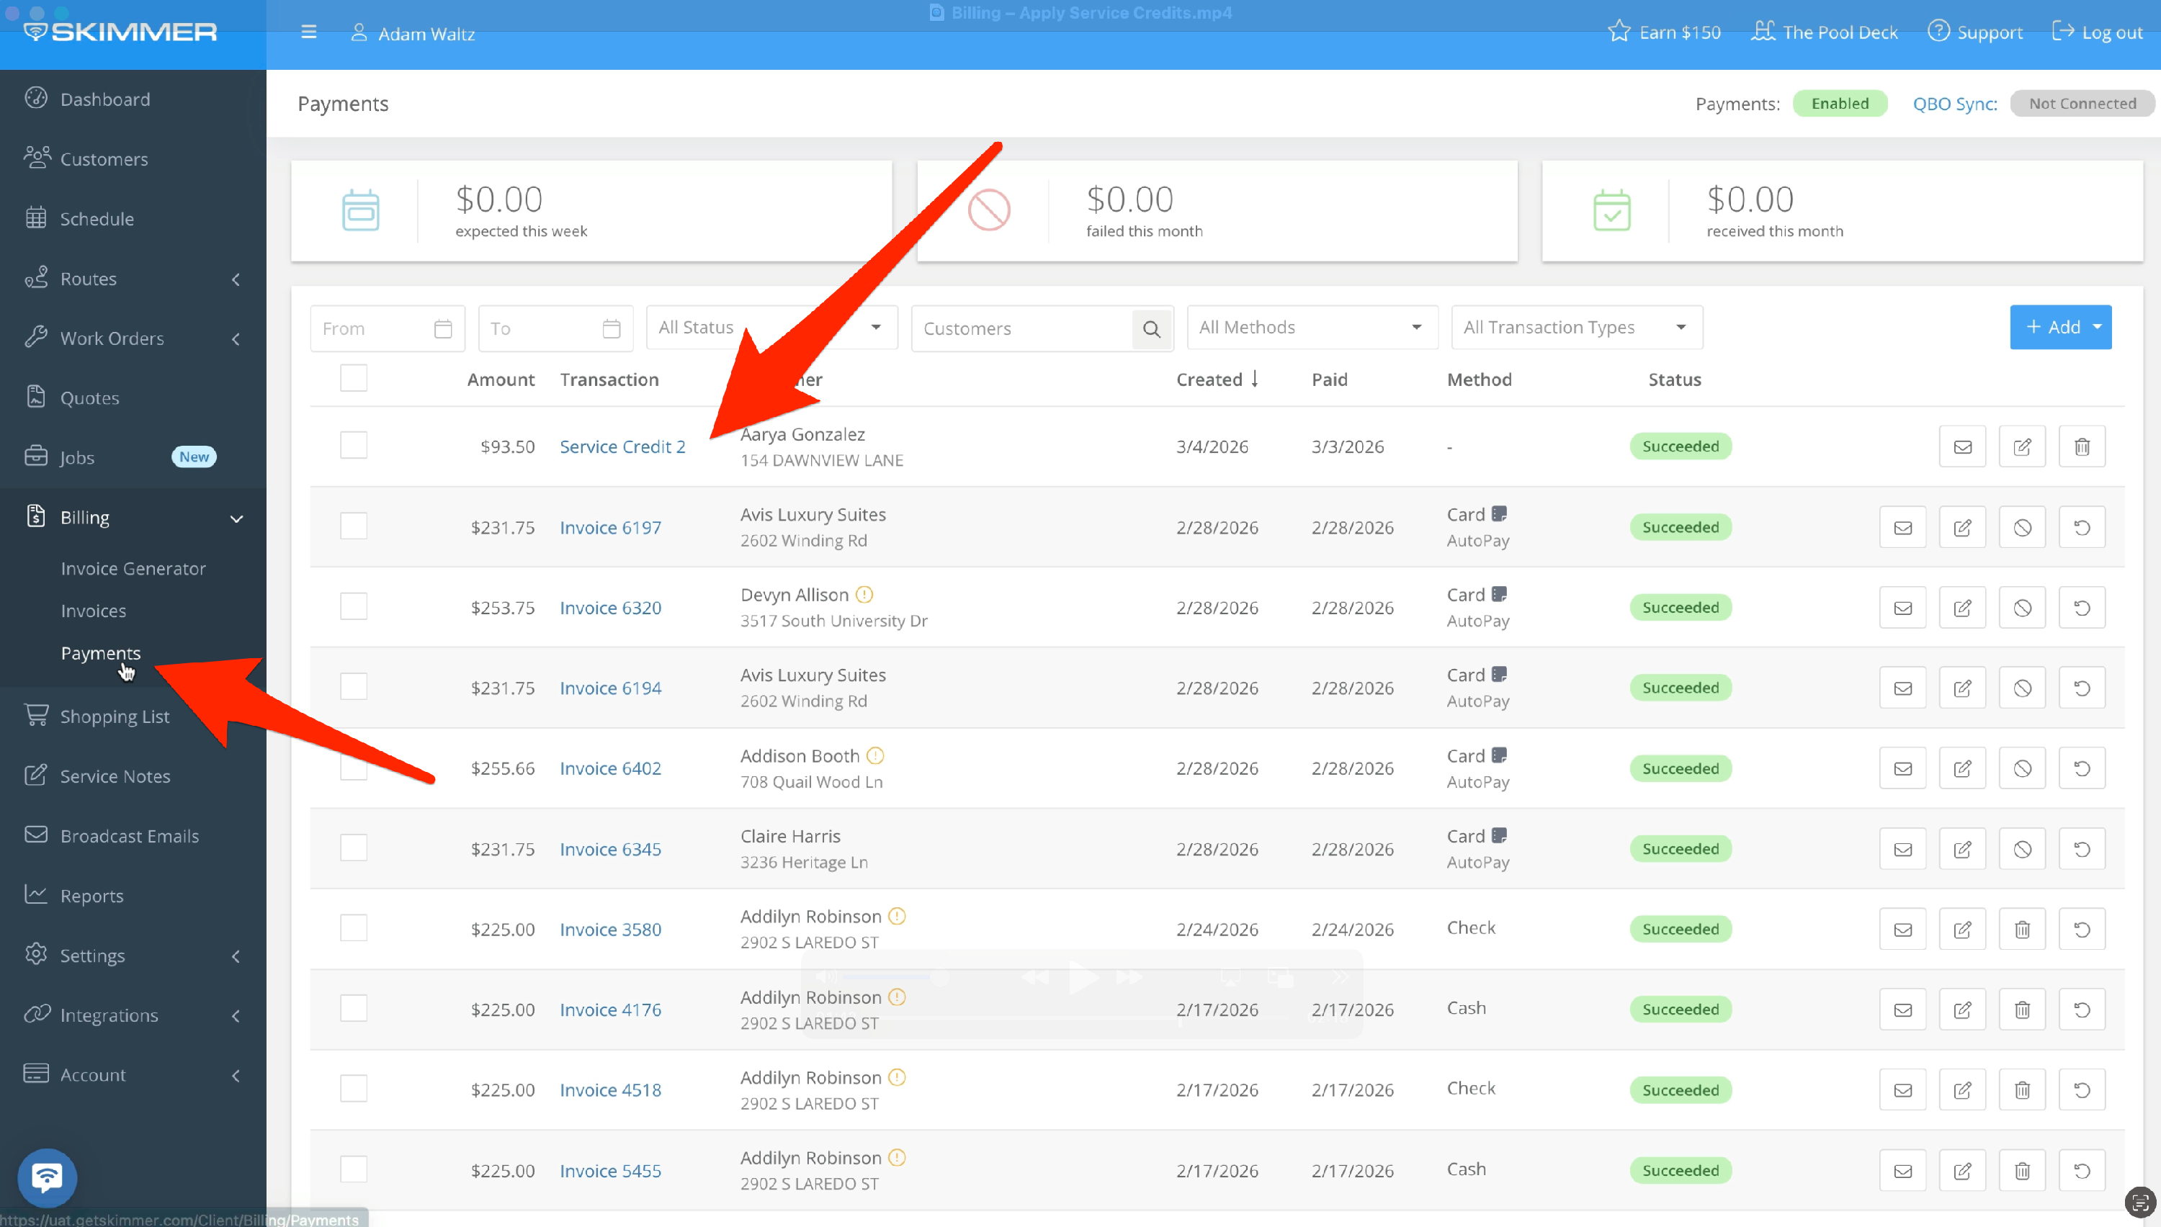
Task: Refund the Invoice 6320 payment
Action: pyautogui.click(x=2082, y=608)
